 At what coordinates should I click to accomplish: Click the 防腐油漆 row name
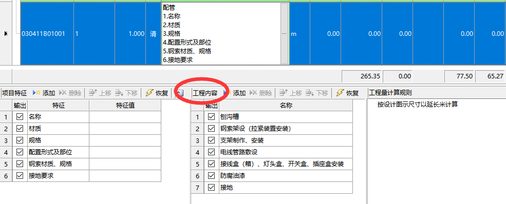point(232,176)
